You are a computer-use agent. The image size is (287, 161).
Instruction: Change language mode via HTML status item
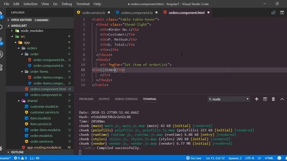[x=269, y=158]
